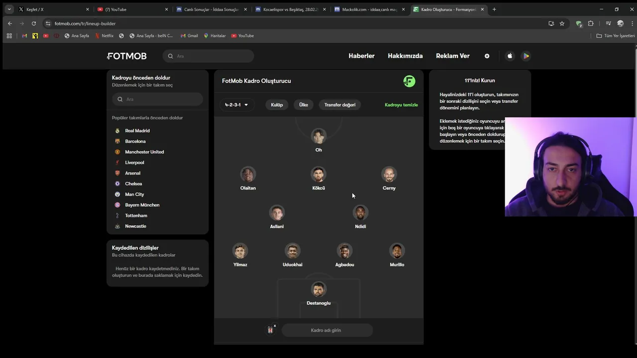Image resolution: width=637 pixels, height=358 pixels.
Task: Open the Chrome apps grid icon
Action: coord(9,36)
